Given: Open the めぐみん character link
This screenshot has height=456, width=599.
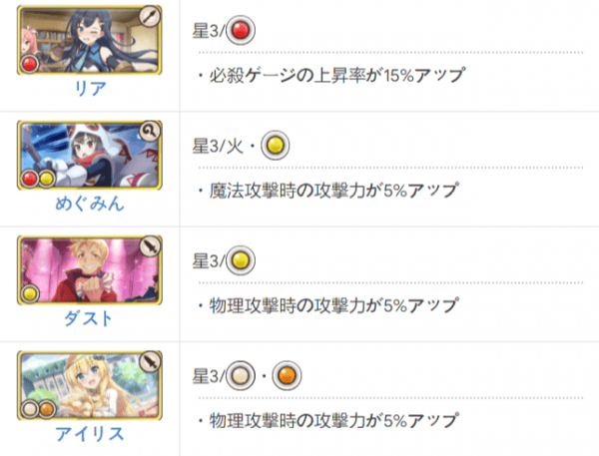Looking at the screenshot, I should [90, 204].
